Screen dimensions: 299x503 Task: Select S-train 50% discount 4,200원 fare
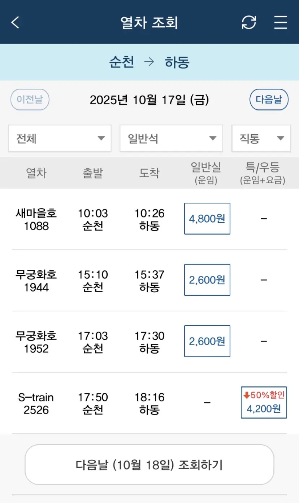coord(264,403)
